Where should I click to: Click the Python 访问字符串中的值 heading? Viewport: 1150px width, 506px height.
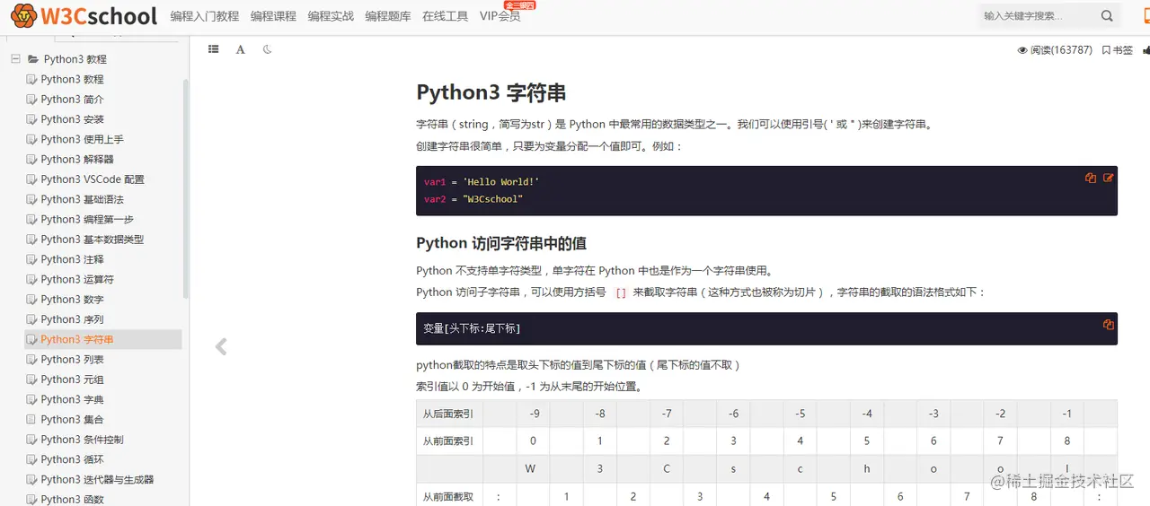(501, 243)
